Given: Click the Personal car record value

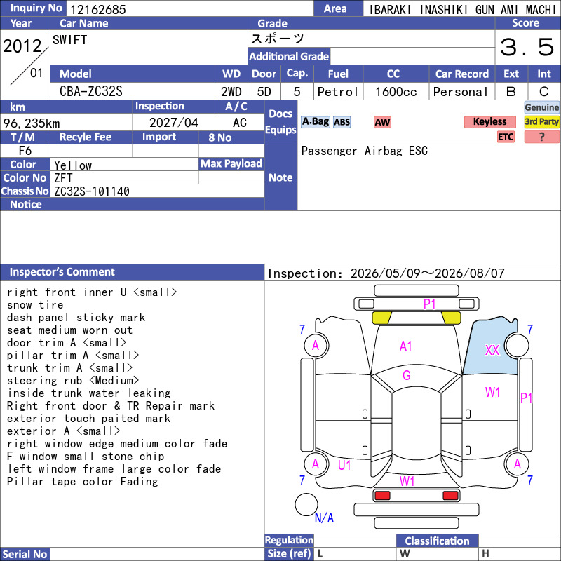Looking at the screenshot, I should click(x=461, y=92).
